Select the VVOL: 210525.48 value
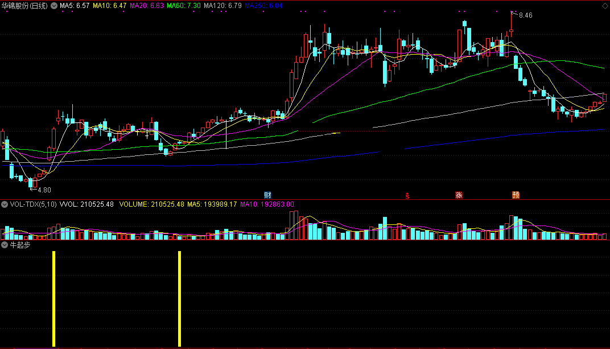610x349 pixels. pos(86,204)
